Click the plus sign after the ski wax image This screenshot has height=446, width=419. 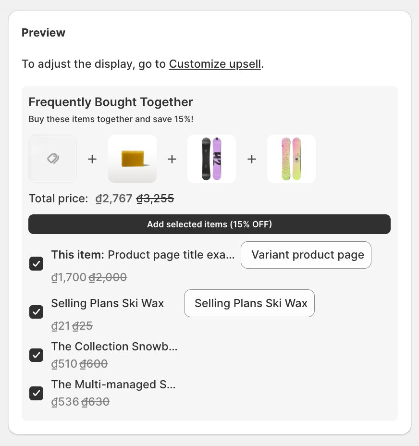(x=172, y=159)
